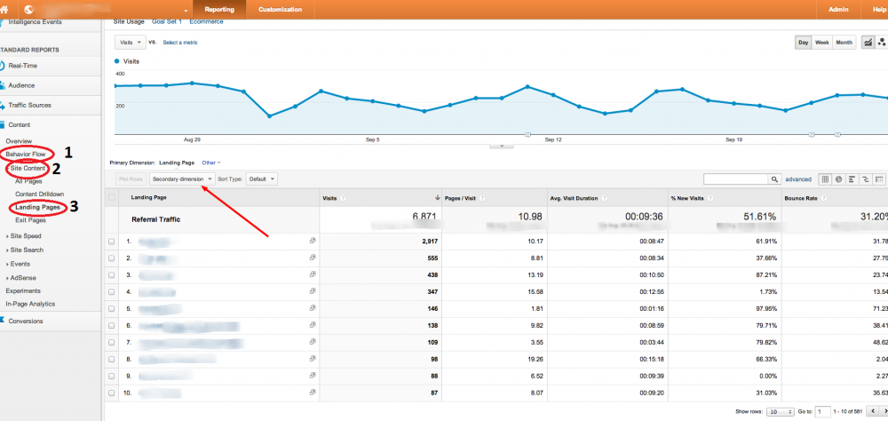Screen dimensions: 888x421
Task: Switch to the Customization tab
Action: (x=279, y=9)
